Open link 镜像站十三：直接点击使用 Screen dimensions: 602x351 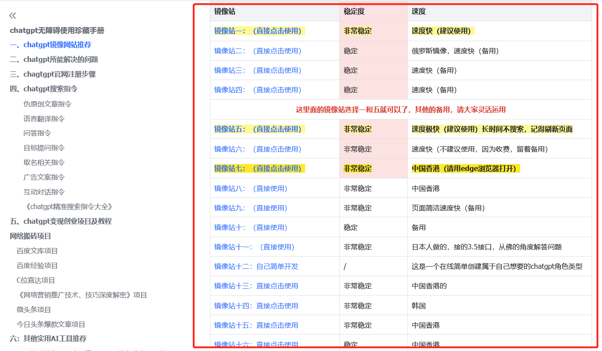click(256, 286)
